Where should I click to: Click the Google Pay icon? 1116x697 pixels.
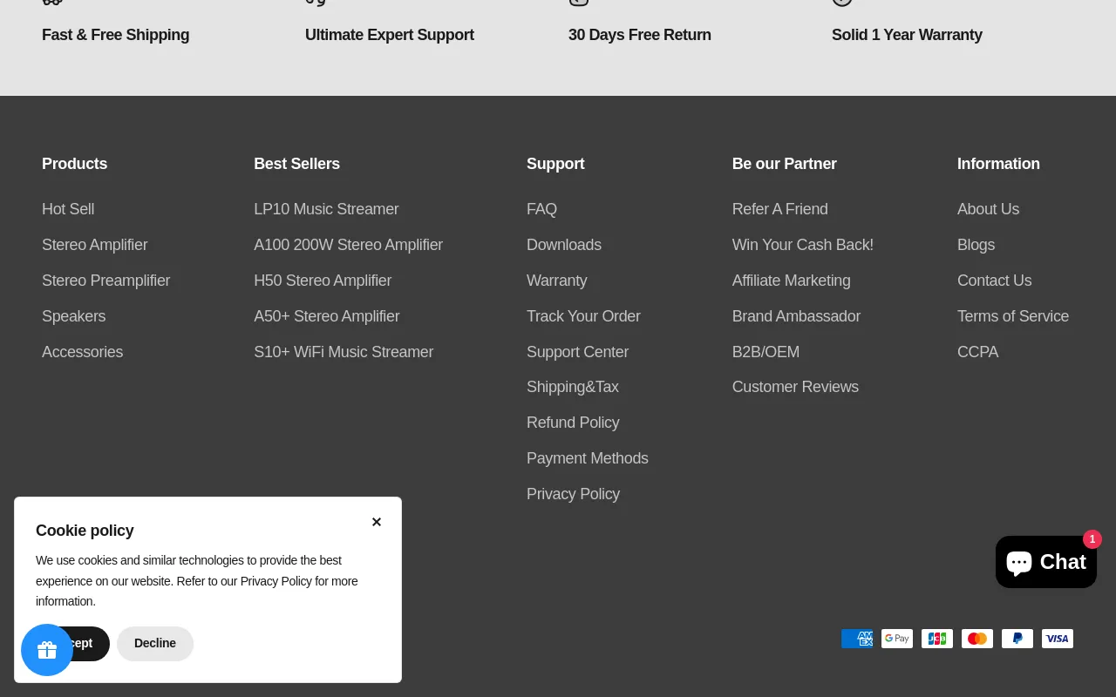tap(897, 639)
